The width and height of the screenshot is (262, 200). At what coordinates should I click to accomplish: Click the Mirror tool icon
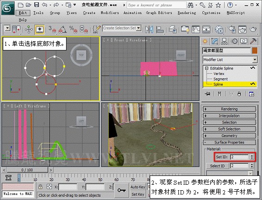(x=149, y=30)
